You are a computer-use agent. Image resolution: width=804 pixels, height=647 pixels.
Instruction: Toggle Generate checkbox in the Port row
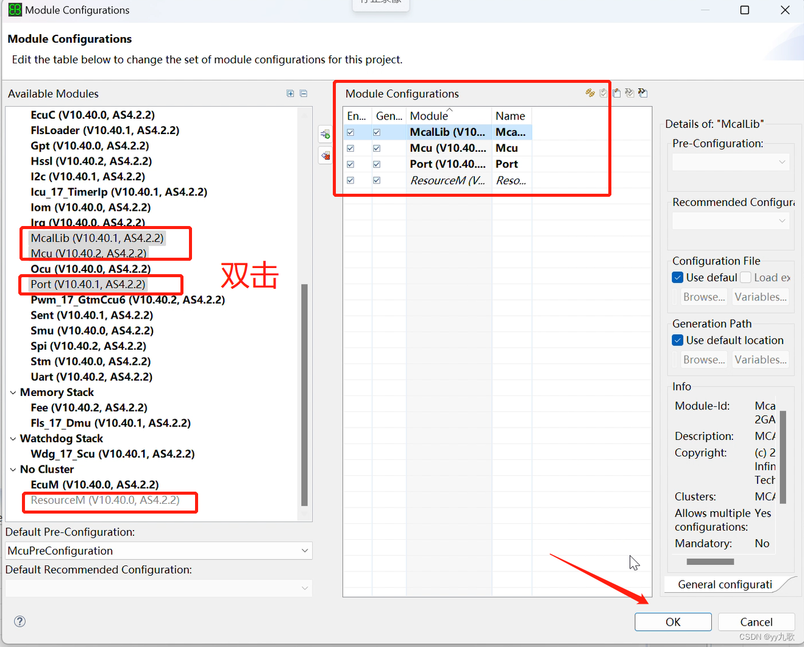point(377,164)
